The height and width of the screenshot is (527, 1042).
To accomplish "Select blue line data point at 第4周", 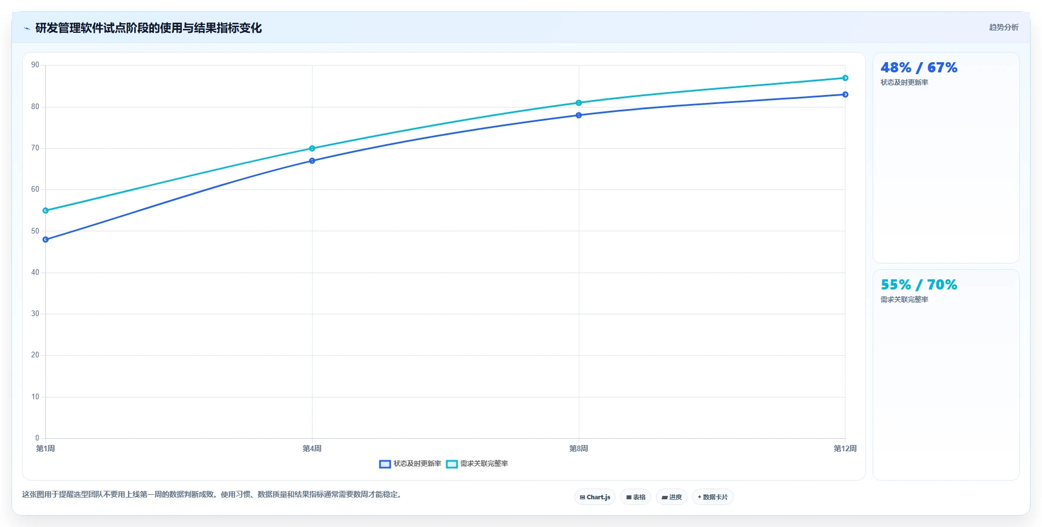I will pyautogui.click(x=312, y=161).
